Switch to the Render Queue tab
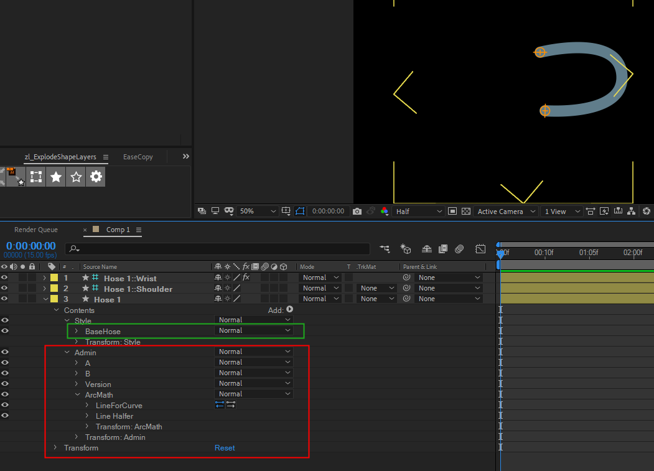This screenshot has height=471, width=654. pyautogui.click(x=36, y=230)
